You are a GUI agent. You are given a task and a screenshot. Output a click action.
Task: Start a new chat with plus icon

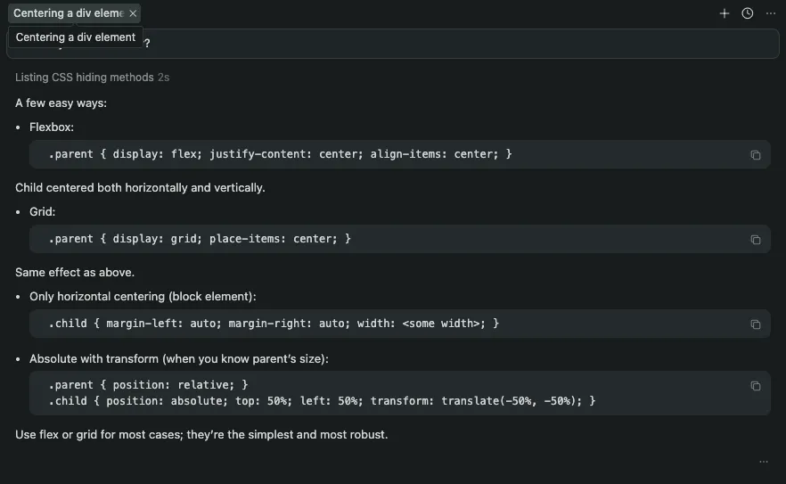(725, 13)
